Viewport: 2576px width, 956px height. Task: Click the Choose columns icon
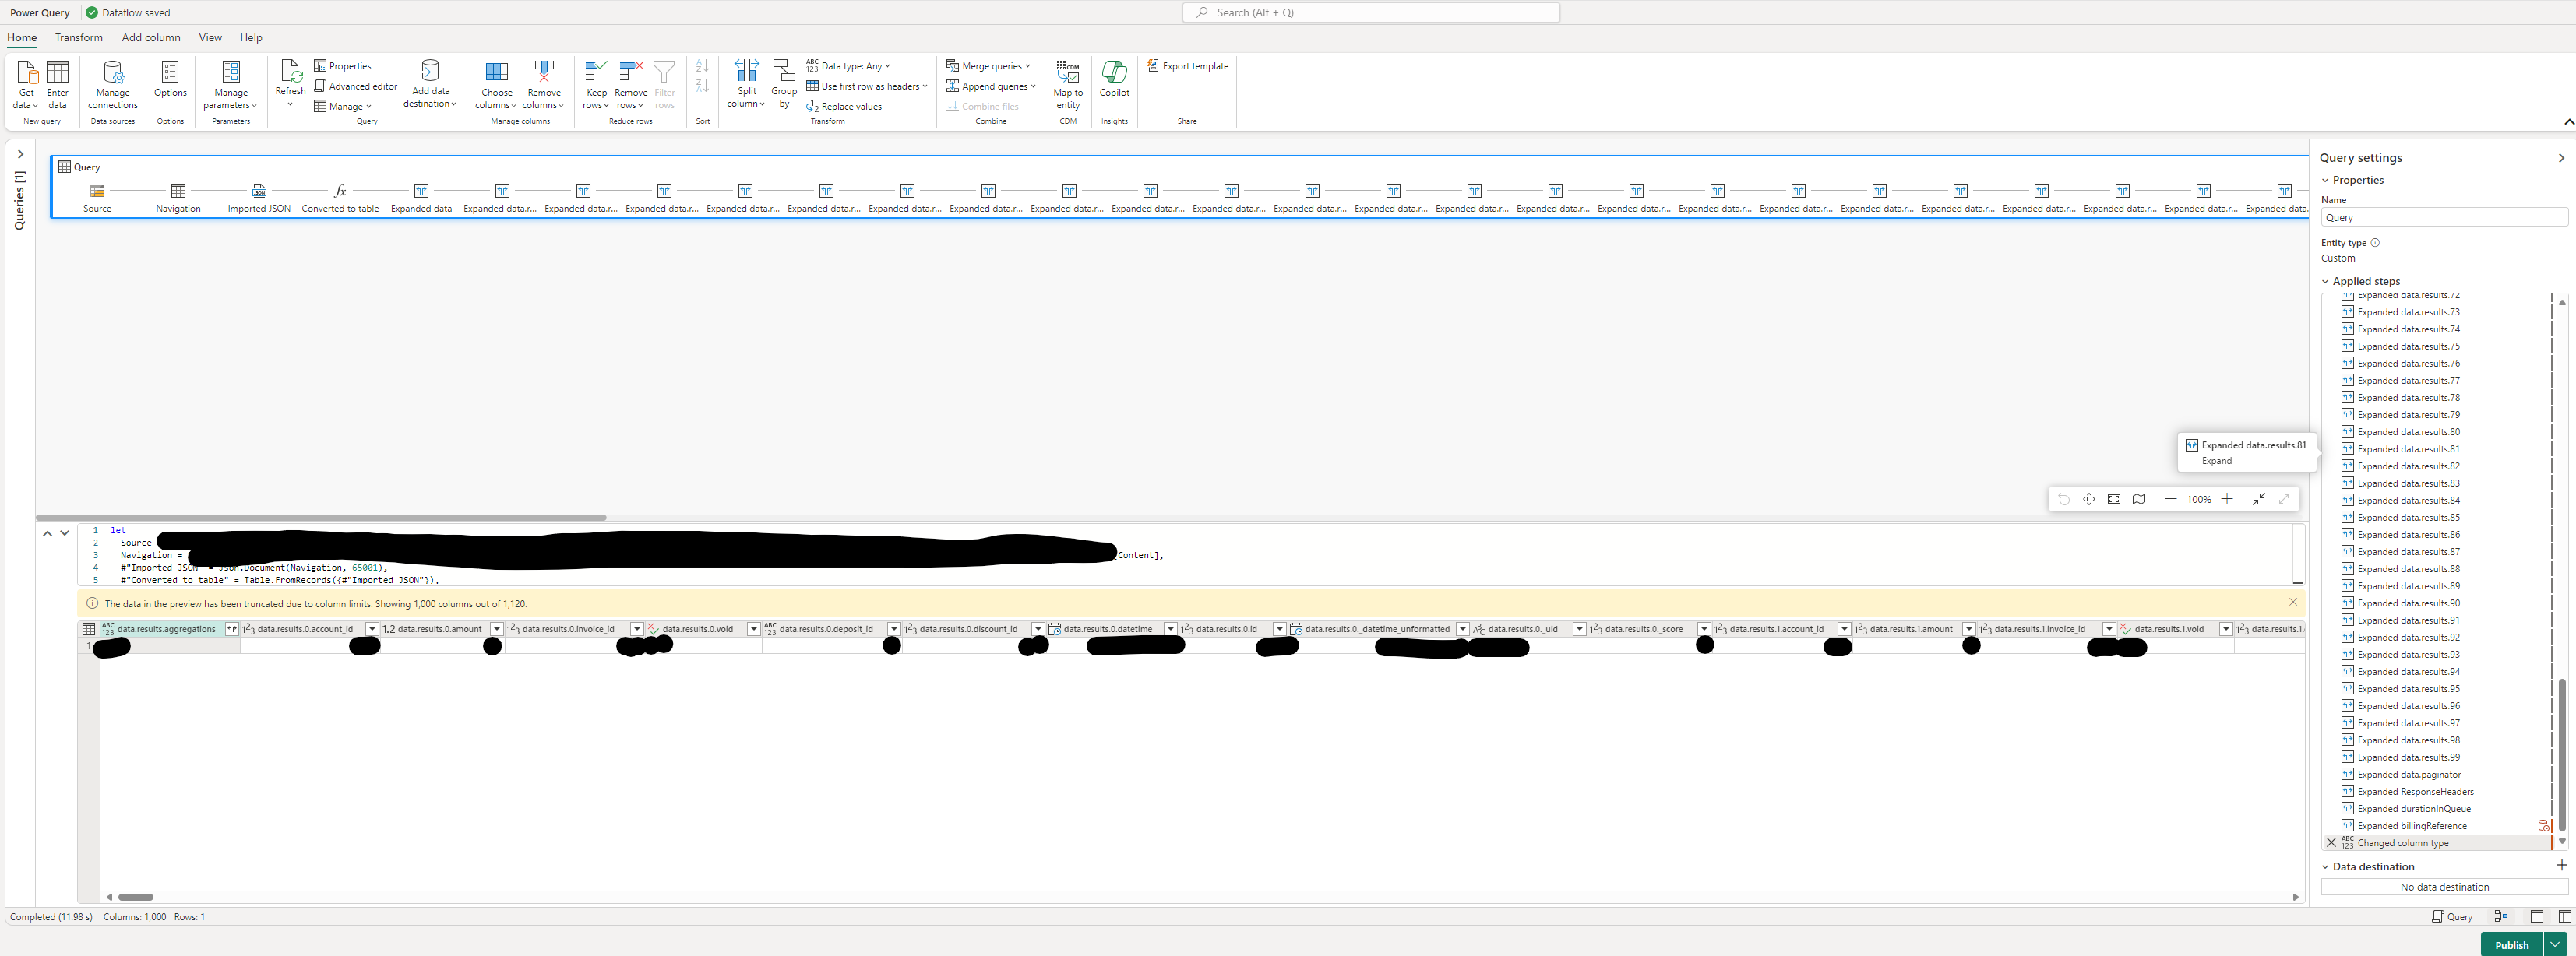coord(496,72)
